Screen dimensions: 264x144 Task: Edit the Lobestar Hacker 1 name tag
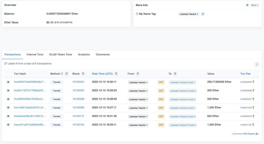[203, 14]
